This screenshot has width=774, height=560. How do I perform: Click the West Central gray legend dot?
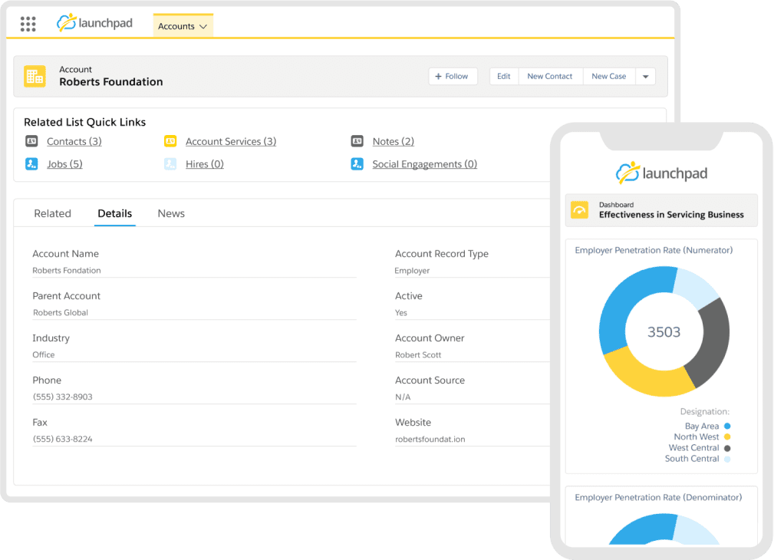727,448
